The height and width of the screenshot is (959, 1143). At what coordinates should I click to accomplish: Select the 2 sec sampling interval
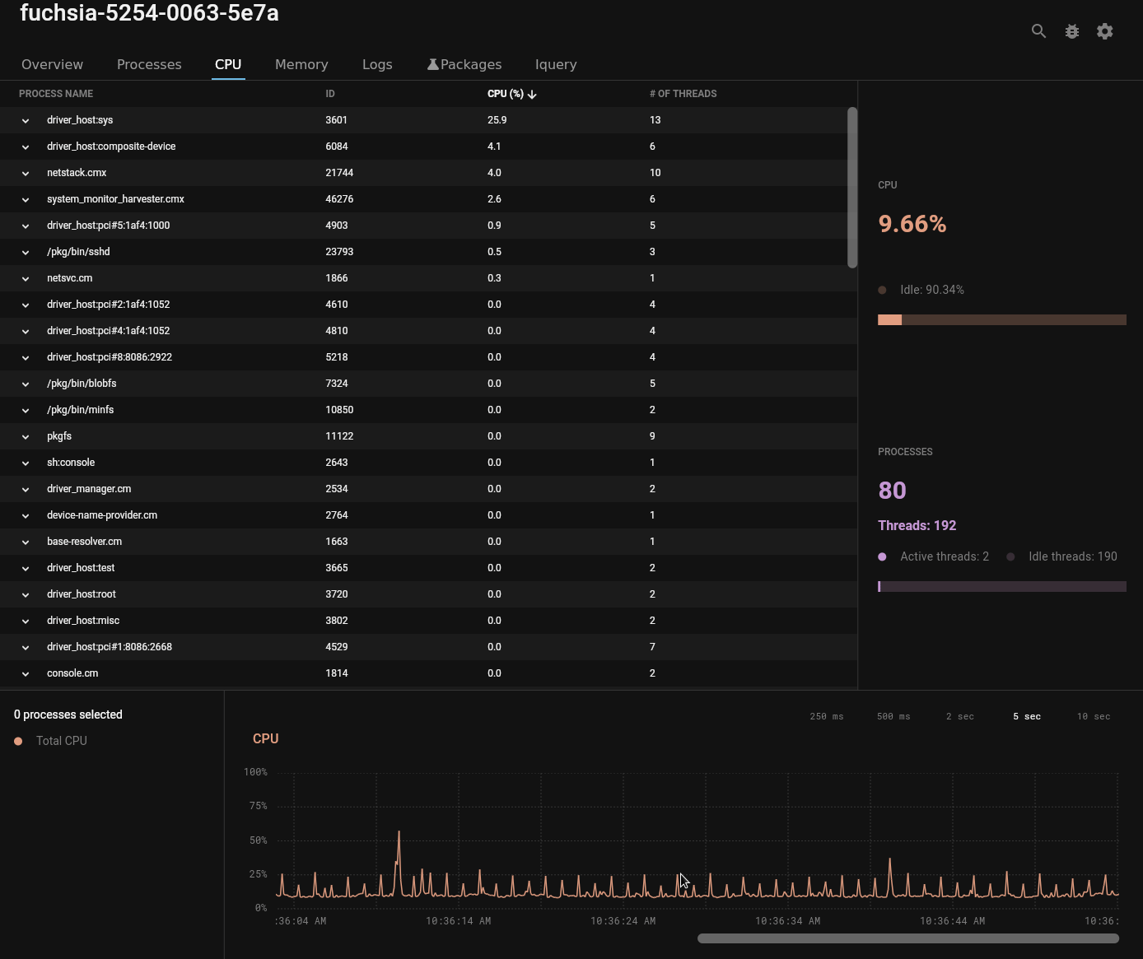(960, 716)
